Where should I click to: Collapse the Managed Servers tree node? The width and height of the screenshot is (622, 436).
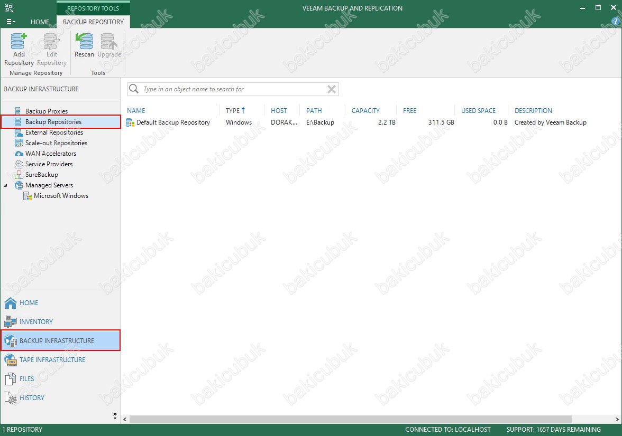coord(5,185)
